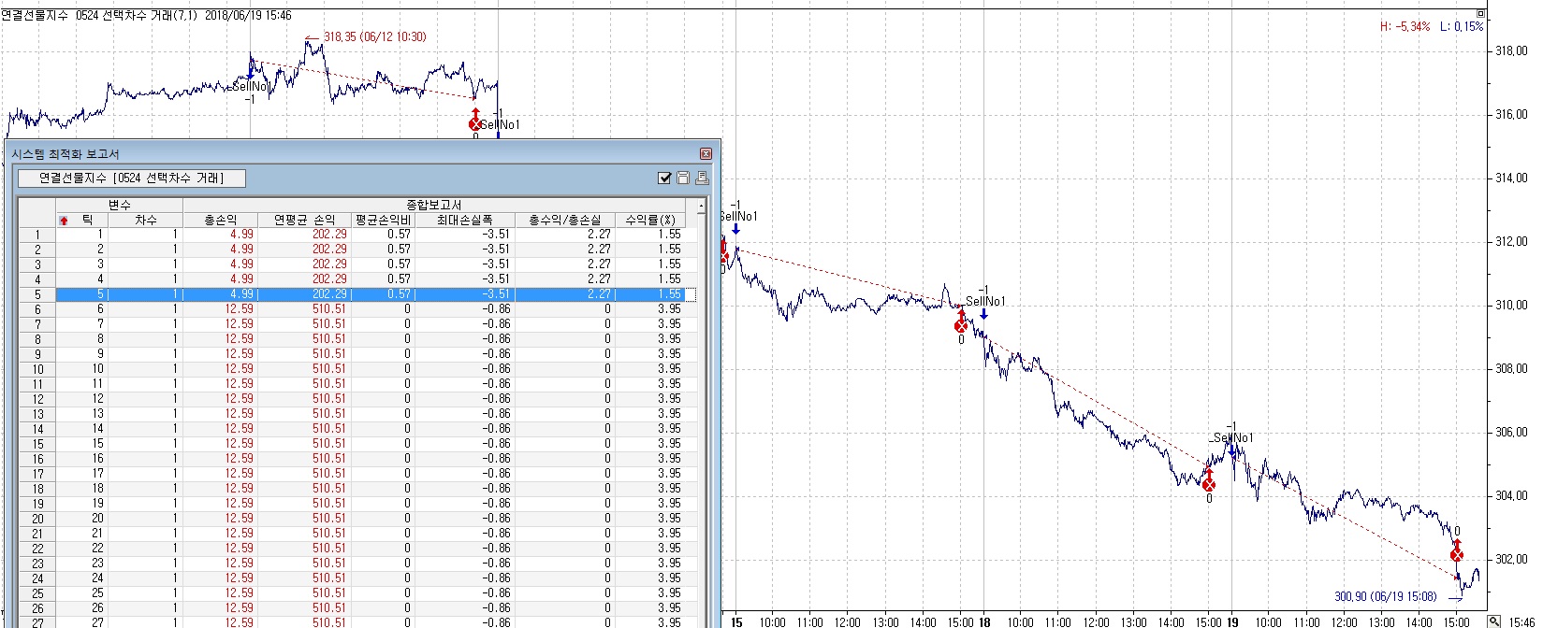Click the maximize square icon atop chart
1543x628 pixels.
pos(1480,13)
